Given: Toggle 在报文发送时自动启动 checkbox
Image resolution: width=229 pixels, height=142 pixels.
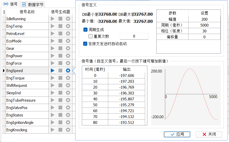Looking at the screenshot, I should 85,44.
